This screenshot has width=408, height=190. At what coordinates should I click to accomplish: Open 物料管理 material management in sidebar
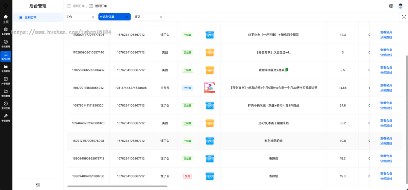tap(6, 93)
